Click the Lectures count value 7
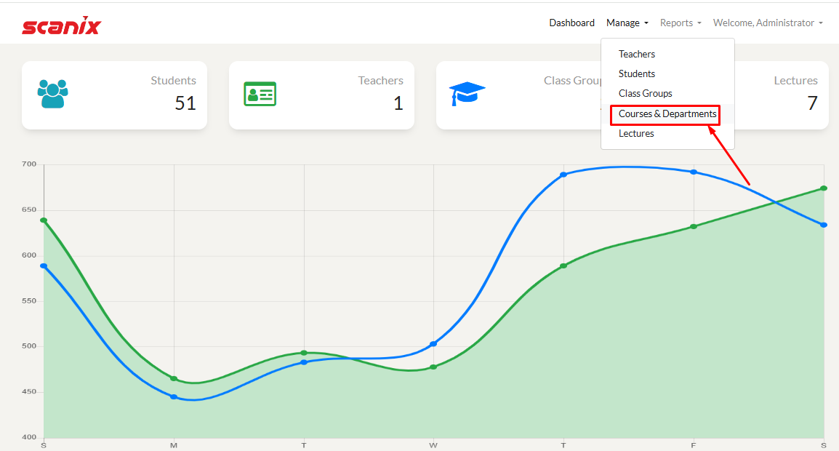The image size is (839, 451). pyautogui.click(x=812, y=103)
